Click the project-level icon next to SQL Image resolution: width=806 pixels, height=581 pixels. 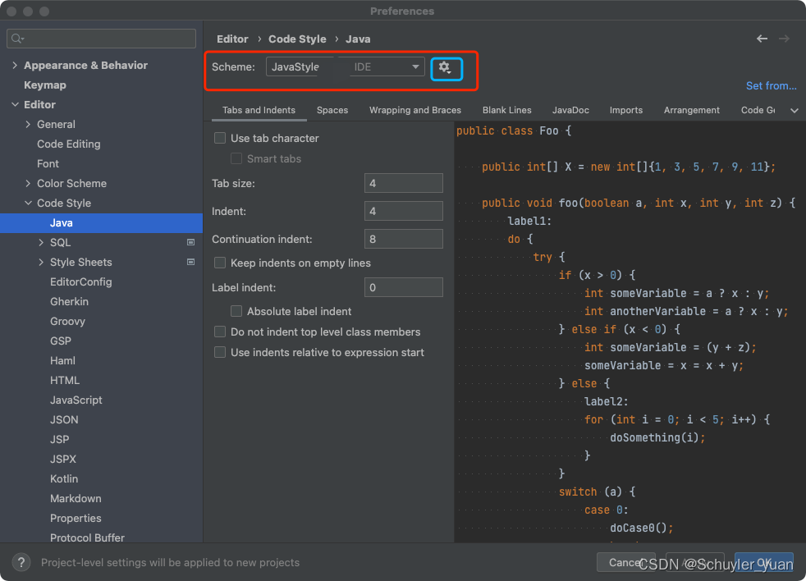(190, 242)
